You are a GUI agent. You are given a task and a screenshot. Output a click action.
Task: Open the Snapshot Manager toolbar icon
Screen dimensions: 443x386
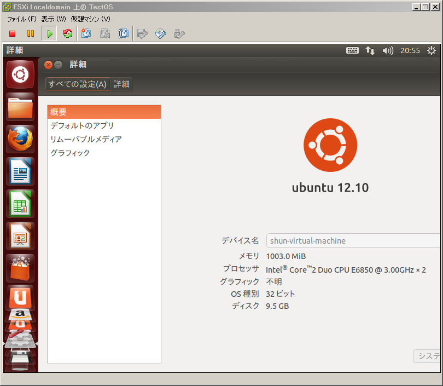click(x=124, y=33)
